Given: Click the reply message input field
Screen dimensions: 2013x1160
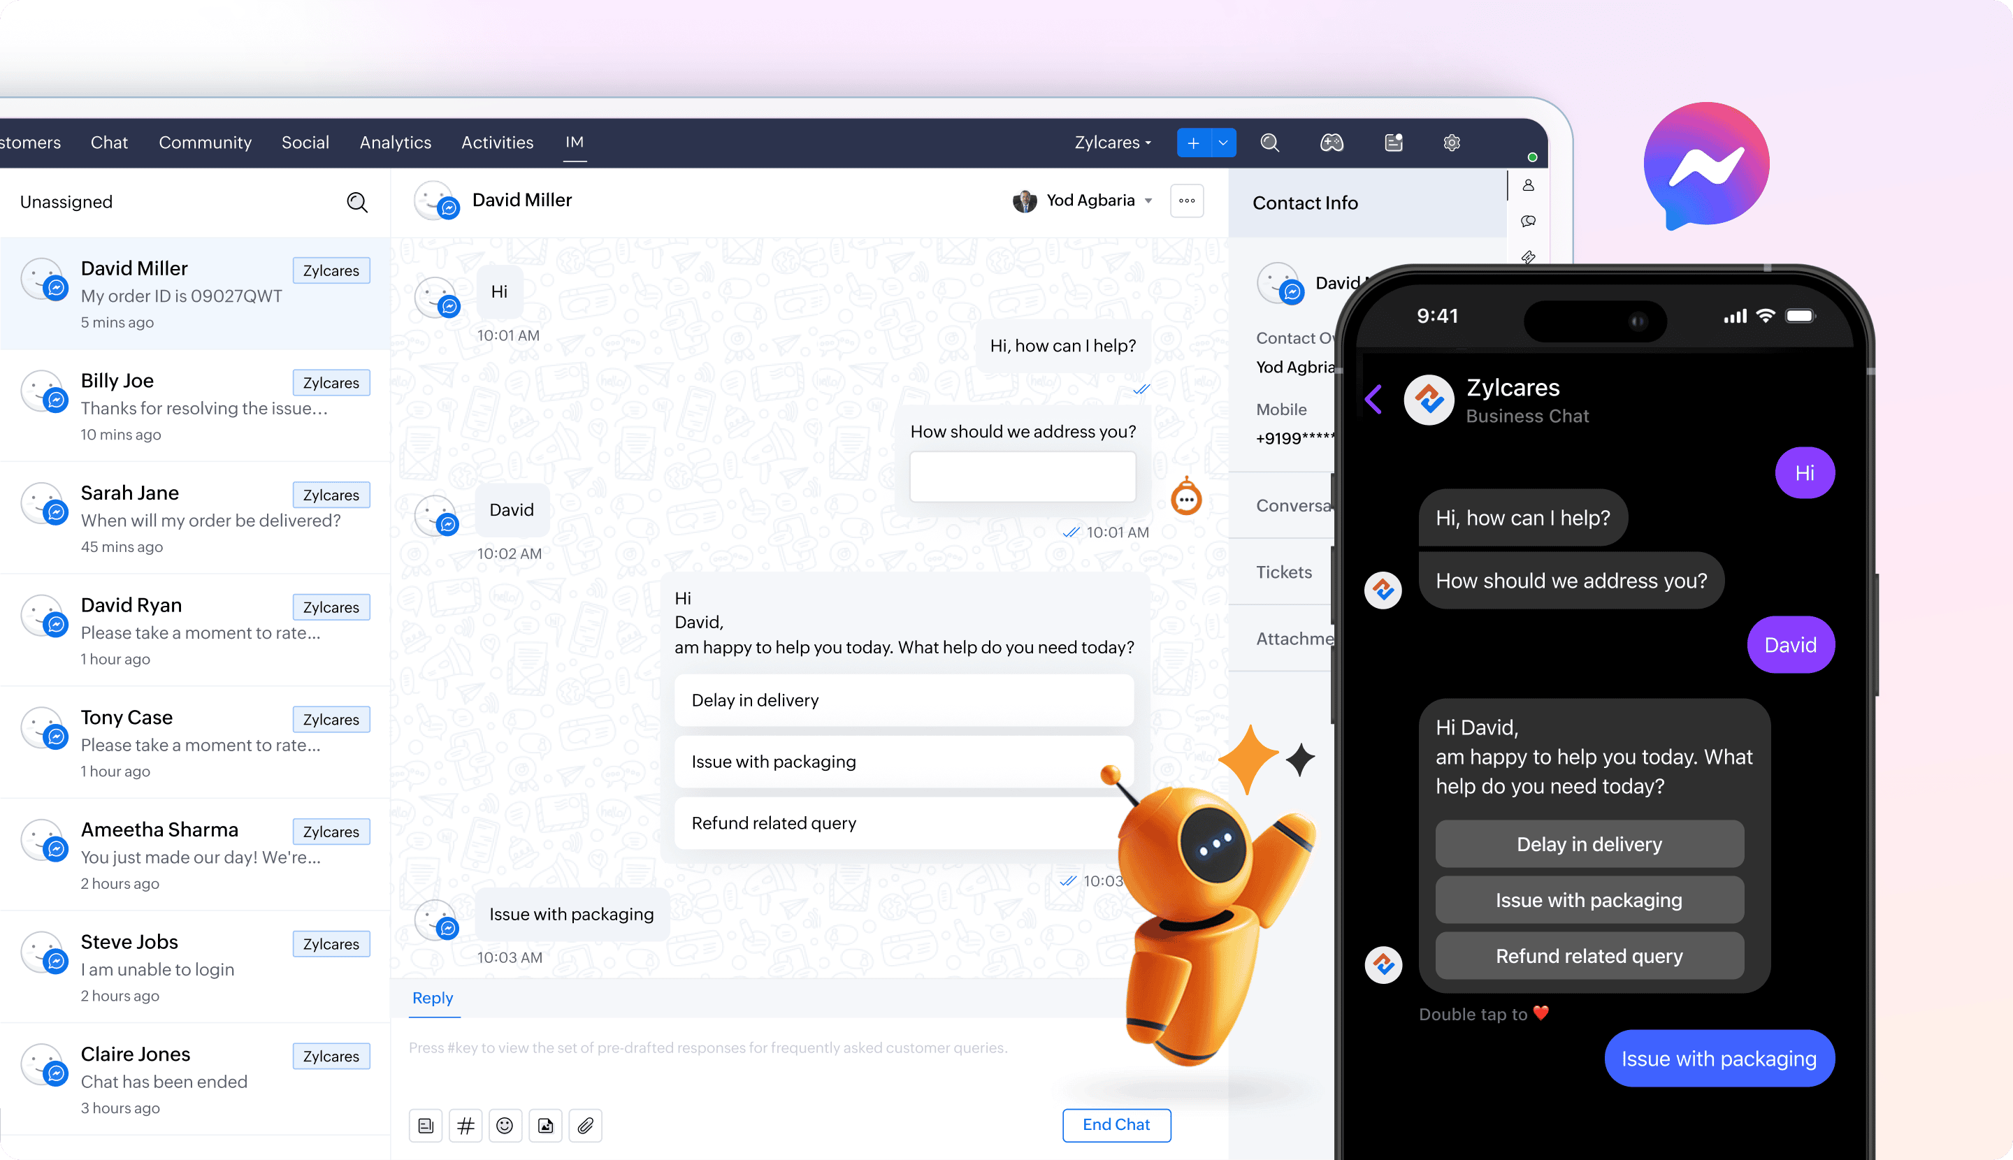Looking at the screenshot, I should [x=717, y=1059].
